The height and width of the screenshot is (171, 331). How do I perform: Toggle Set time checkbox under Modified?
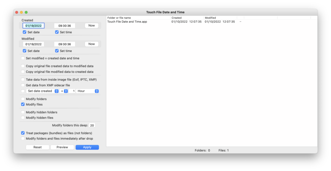pyautogui.click(x=57, y=51)
